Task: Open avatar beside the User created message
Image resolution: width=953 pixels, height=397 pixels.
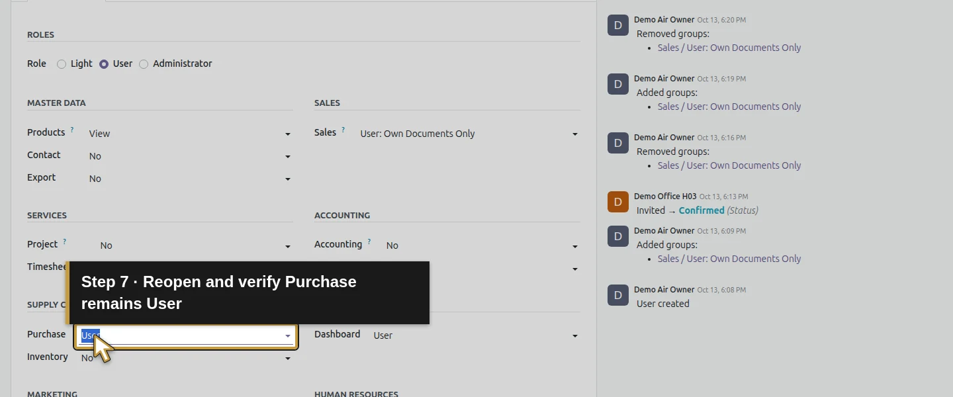Action: 618,295
